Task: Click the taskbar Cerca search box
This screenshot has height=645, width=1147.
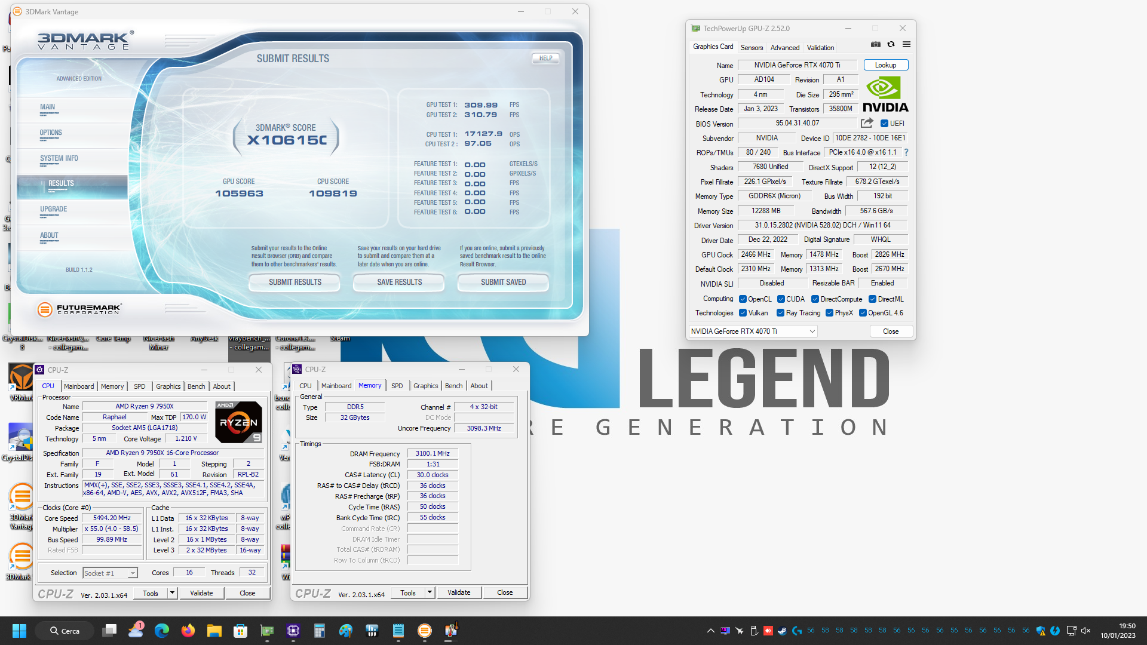Action: pos(65,631)
